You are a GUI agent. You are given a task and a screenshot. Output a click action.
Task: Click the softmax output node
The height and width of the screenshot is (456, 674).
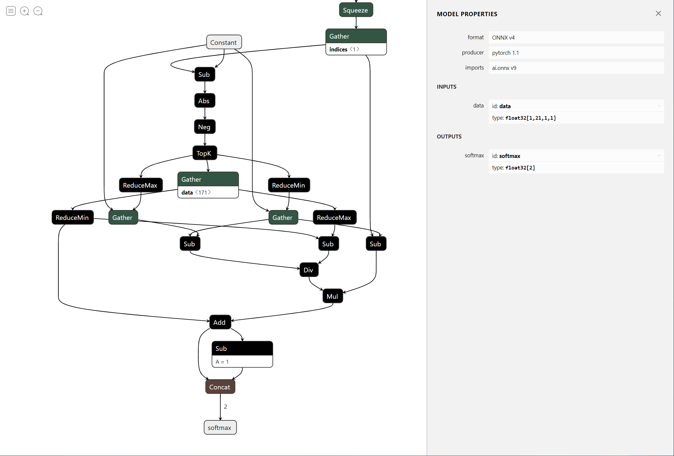(220, 427)
